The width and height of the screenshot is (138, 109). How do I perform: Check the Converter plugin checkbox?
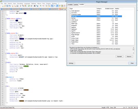(70, 13)
